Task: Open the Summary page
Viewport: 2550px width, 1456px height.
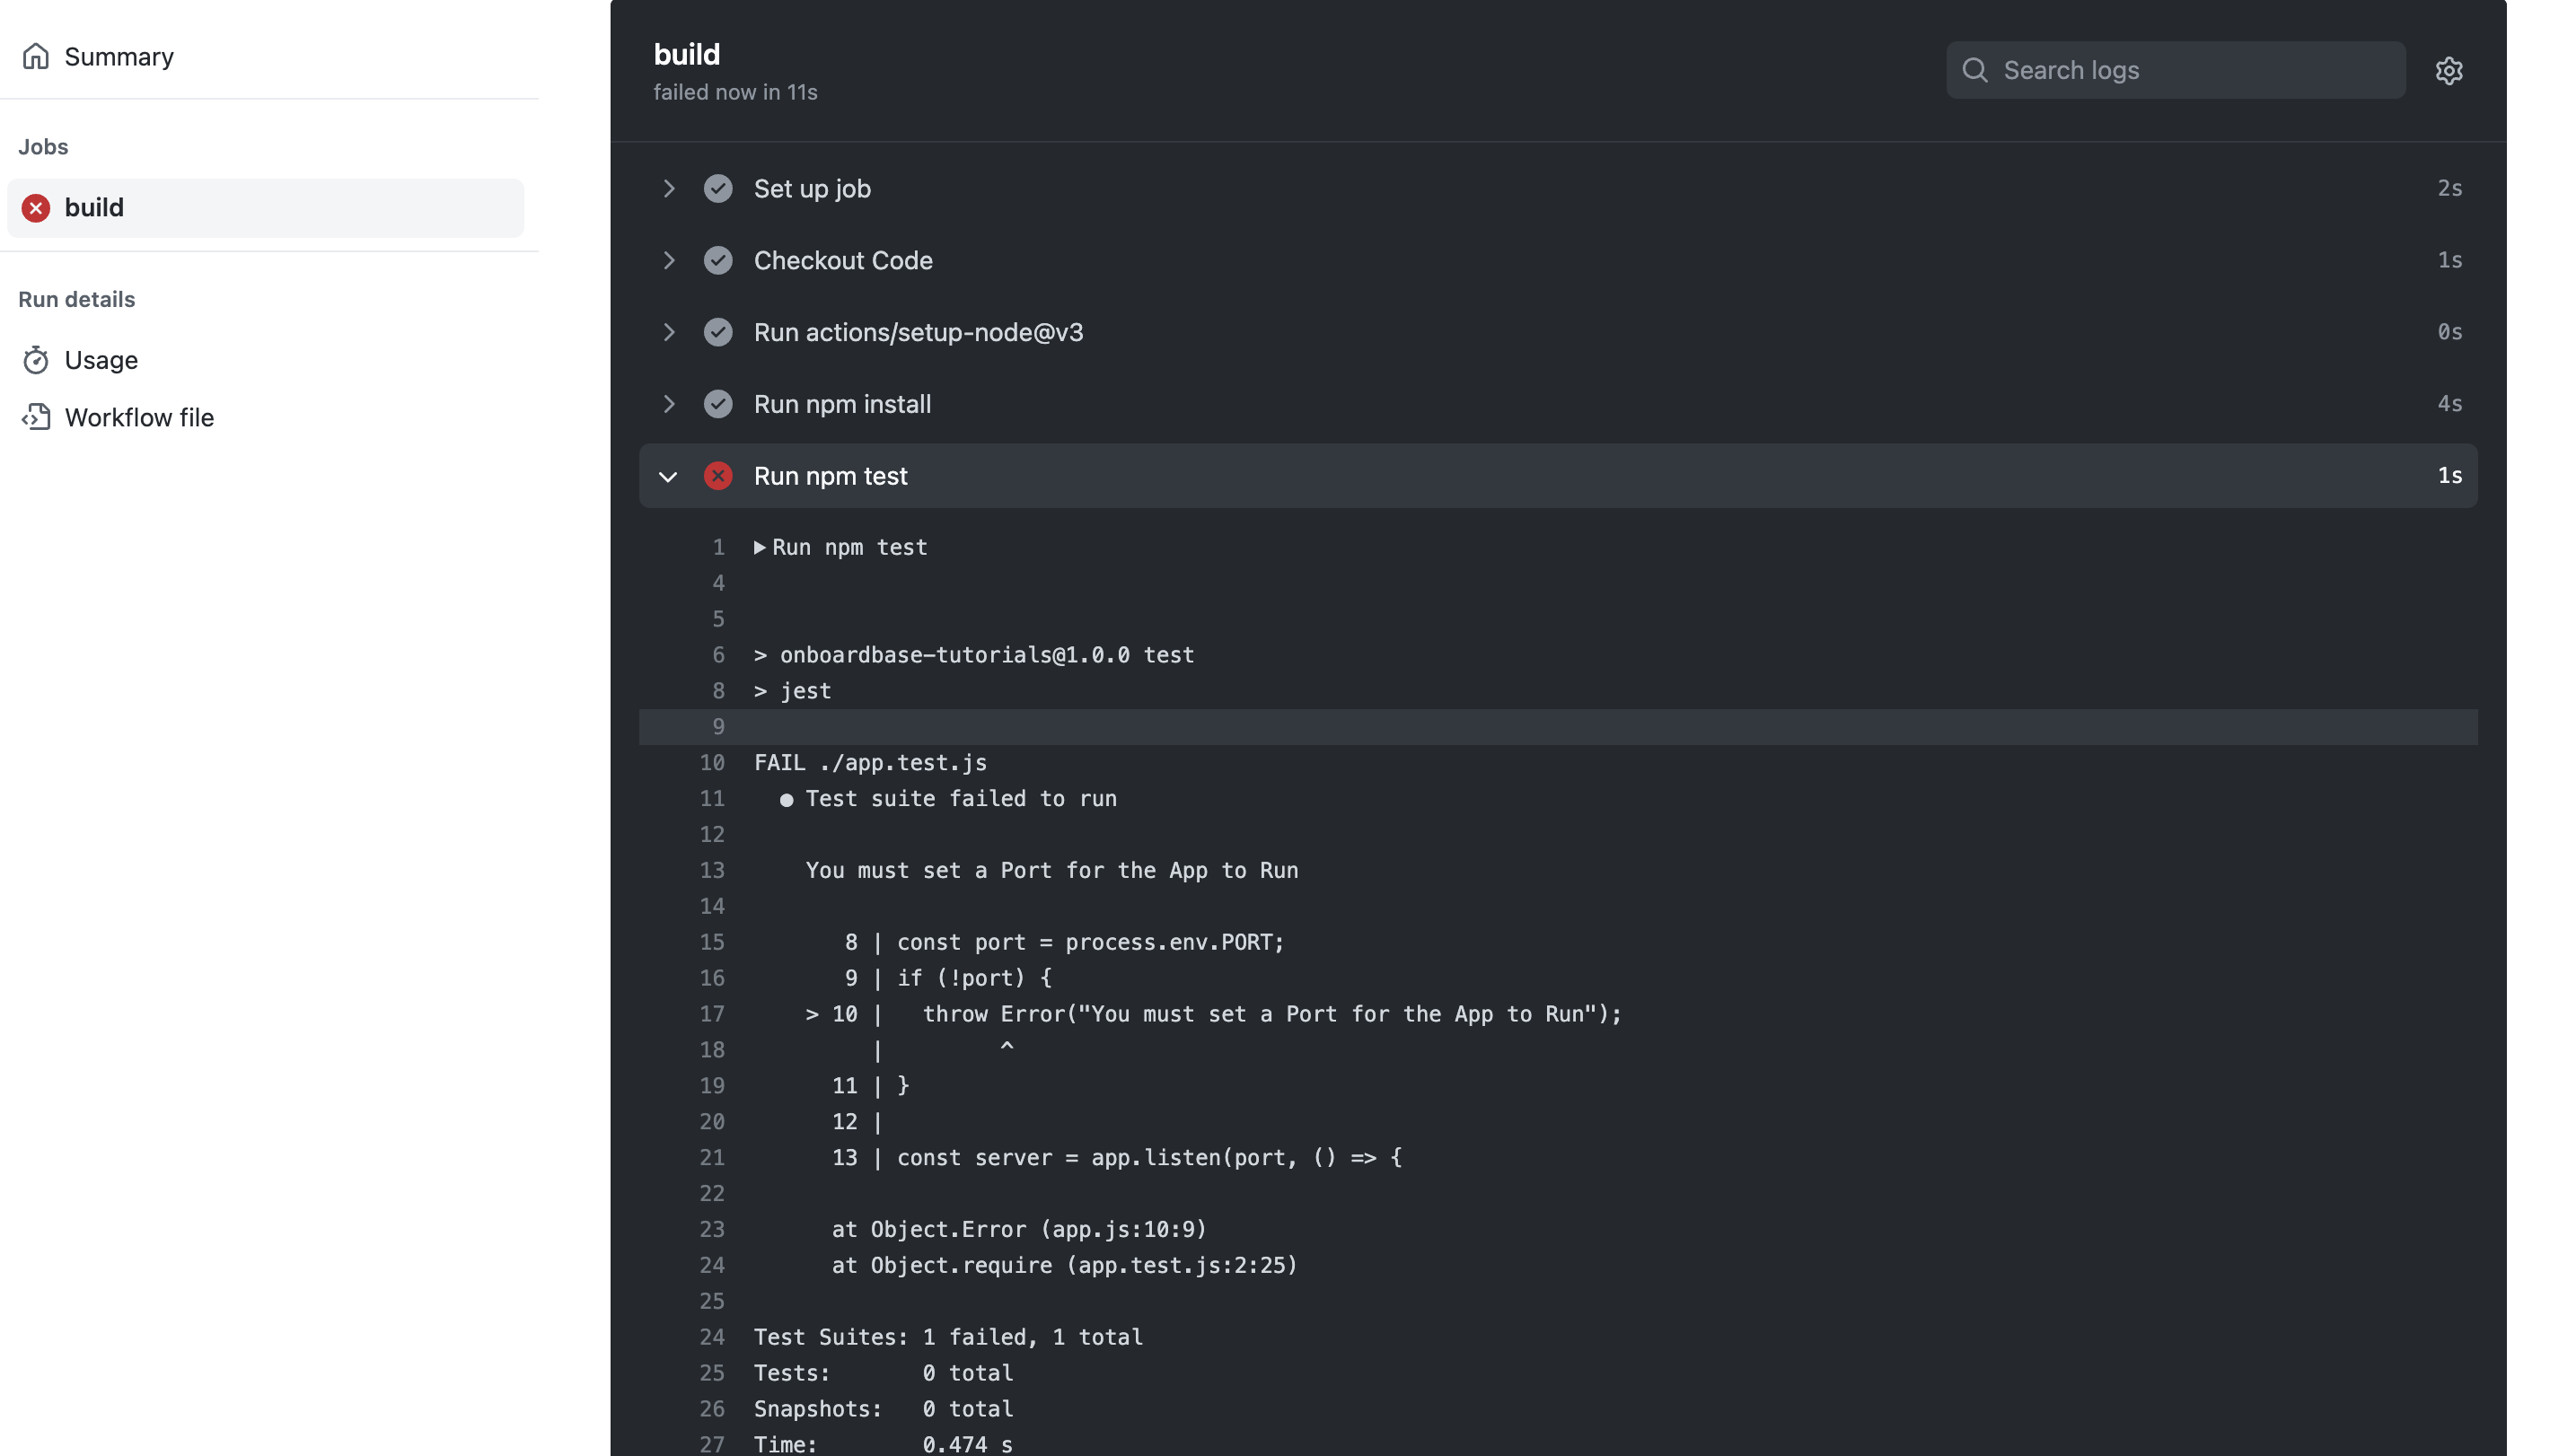Action: [x=119, y=57]
